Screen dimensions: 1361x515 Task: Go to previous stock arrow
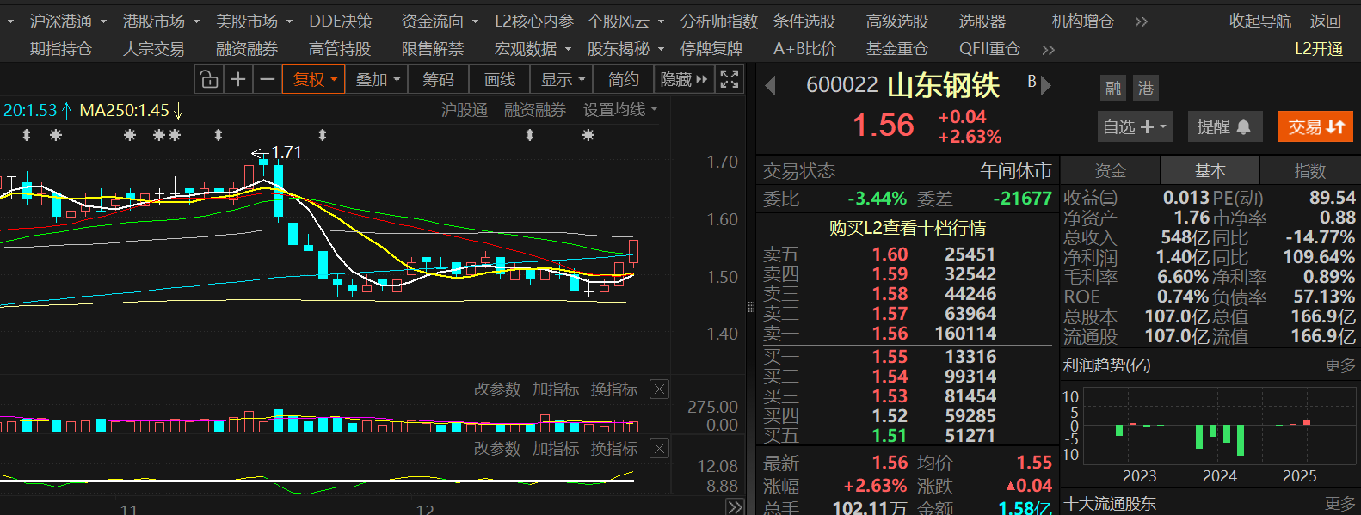tap(770, 85)
